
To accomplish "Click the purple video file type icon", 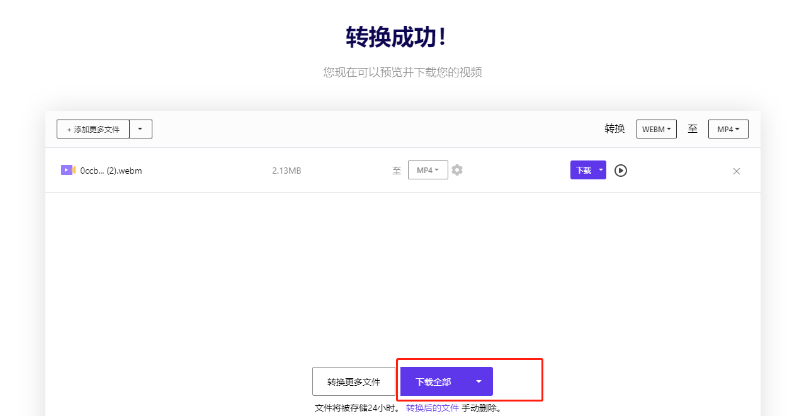I will click(x=68, y=170).
